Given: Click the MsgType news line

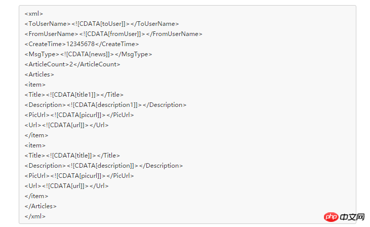Looking at the screenshot, I should 88,54.
